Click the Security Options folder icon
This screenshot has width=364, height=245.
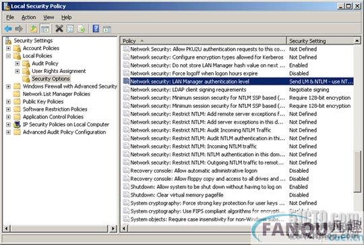point(26,79)
